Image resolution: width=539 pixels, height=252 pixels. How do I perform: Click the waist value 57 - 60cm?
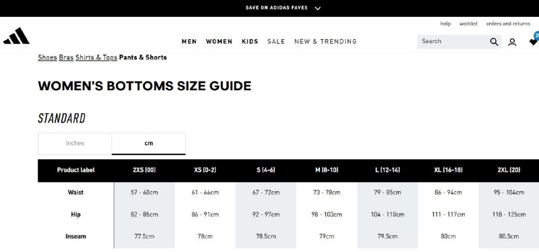pos(144,193)
